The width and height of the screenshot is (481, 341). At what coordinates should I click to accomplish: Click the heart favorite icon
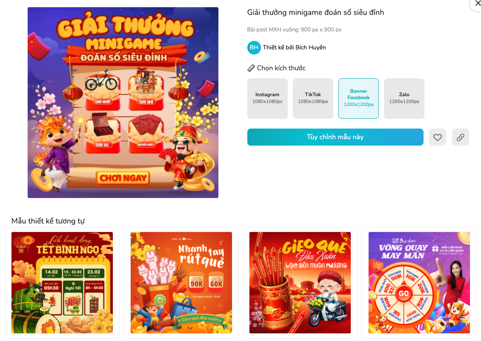coord(438,137)
